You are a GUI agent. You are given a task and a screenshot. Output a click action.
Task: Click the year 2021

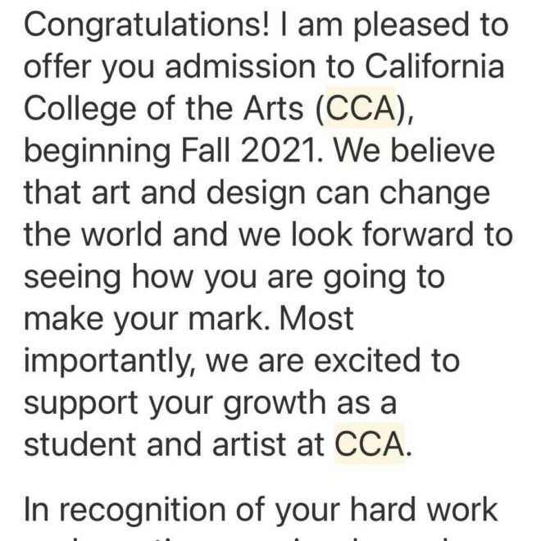pyautogui.click(x=277, y=150)
